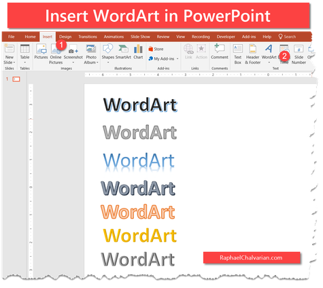
Task: Insert a Comment
Action: point(220,52)
